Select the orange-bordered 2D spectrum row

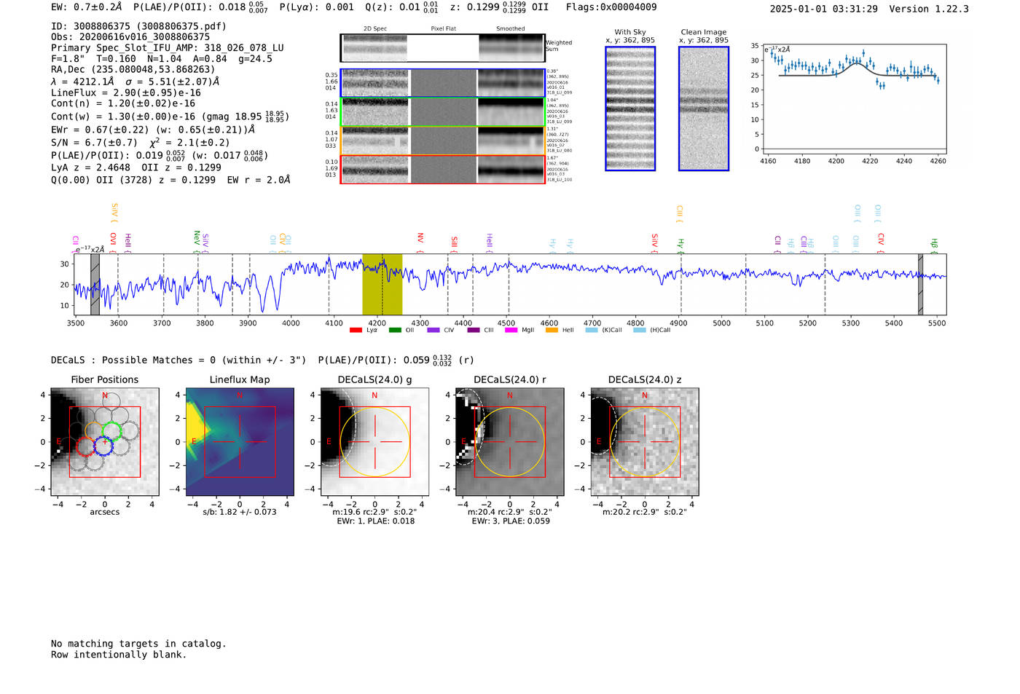point(442,141)
